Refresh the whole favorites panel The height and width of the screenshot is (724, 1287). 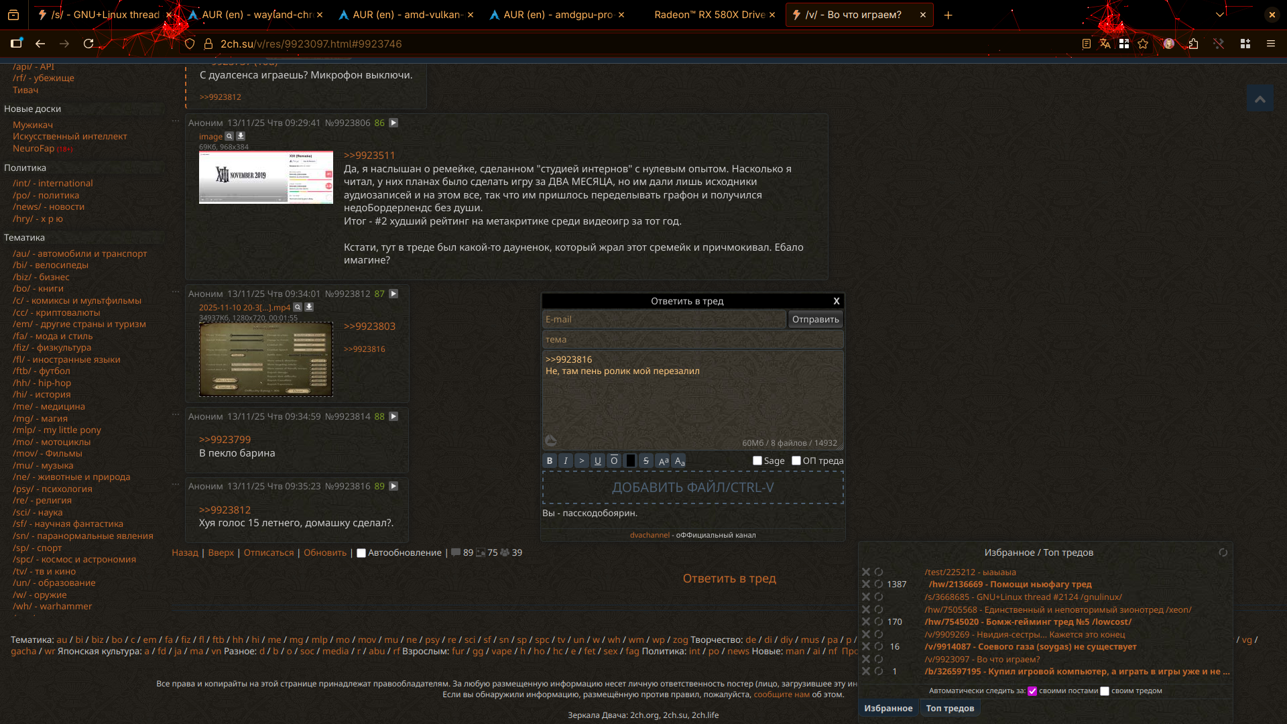pos(1223,552)
